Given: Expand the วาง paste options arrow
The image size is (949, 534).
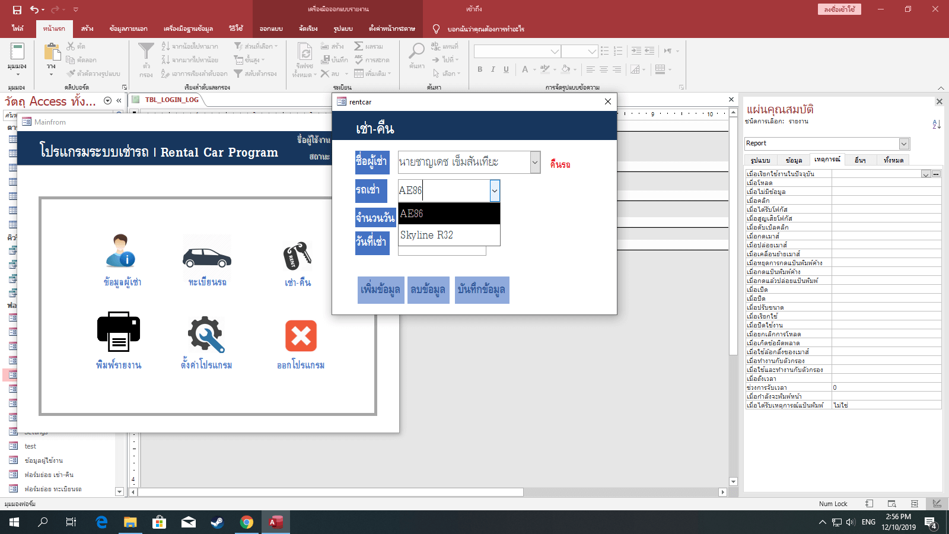Looking at the screenshot, I should tap(51, 75).
